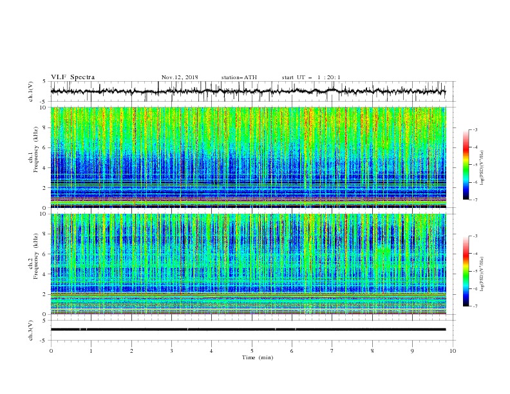Click time axis tick label "2"
Image resolution: width=510 pixels, height=394 pixels.
pyautogui.click(x=131, y=351)
